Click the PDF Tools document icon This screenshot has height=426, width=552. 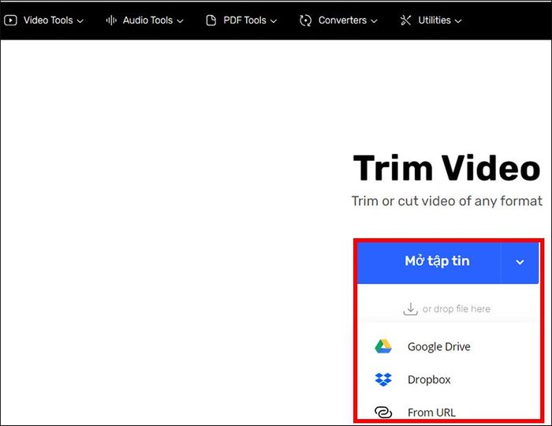pos(211,21)
